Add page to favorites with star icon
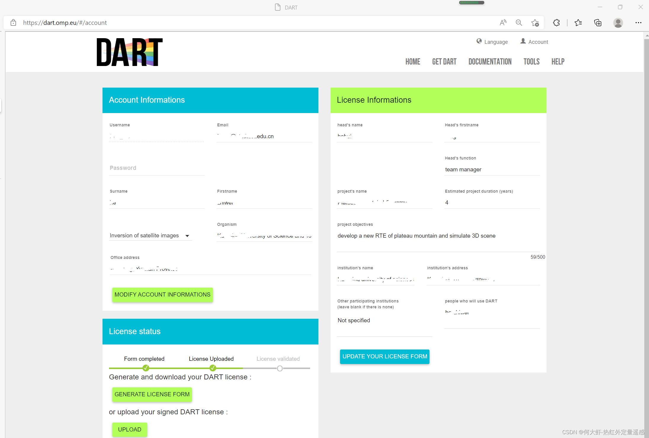Screen dimensions: 649x438 [x=535, y=22]
